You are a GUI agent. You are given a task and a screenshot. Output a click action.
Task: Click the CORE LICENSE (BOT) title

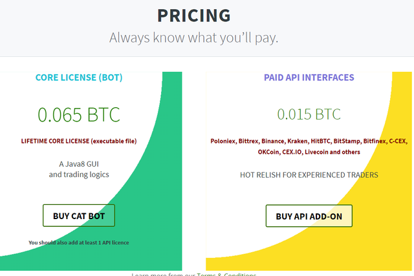coord(79,78)
